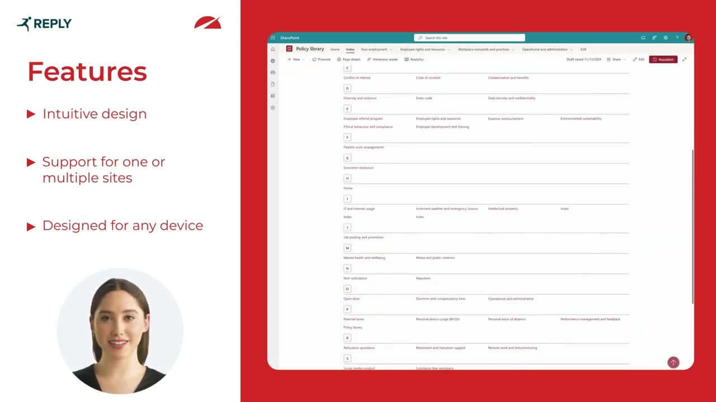This screenshot has height=402, width=716.
Task: Open the Share dropdown
Action: pos(616,59)
